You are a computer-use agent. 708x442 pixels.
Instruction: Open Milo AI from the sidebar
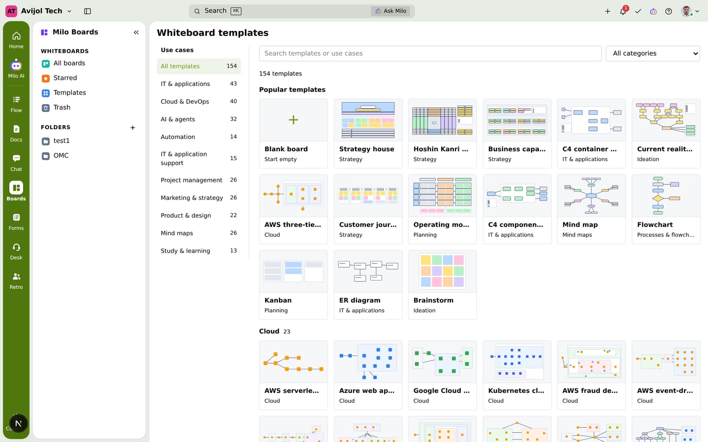[16, 69]
